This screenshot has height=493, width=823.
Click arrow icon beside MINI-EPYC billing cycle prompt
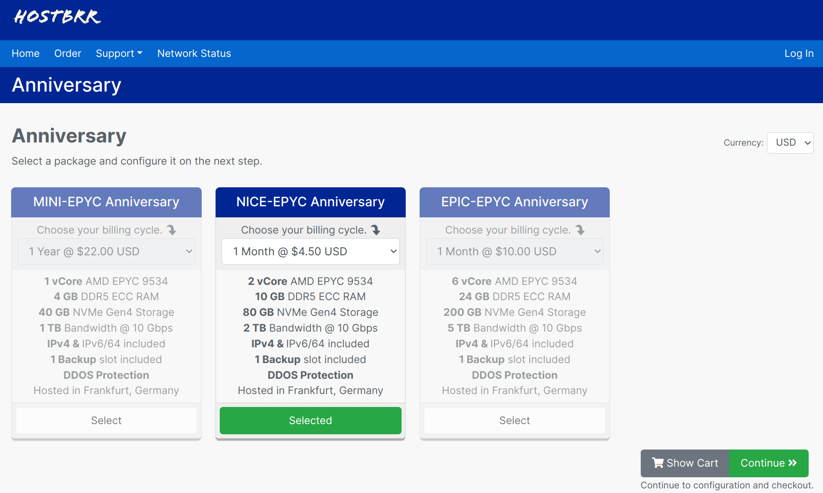tap(172, 230)
